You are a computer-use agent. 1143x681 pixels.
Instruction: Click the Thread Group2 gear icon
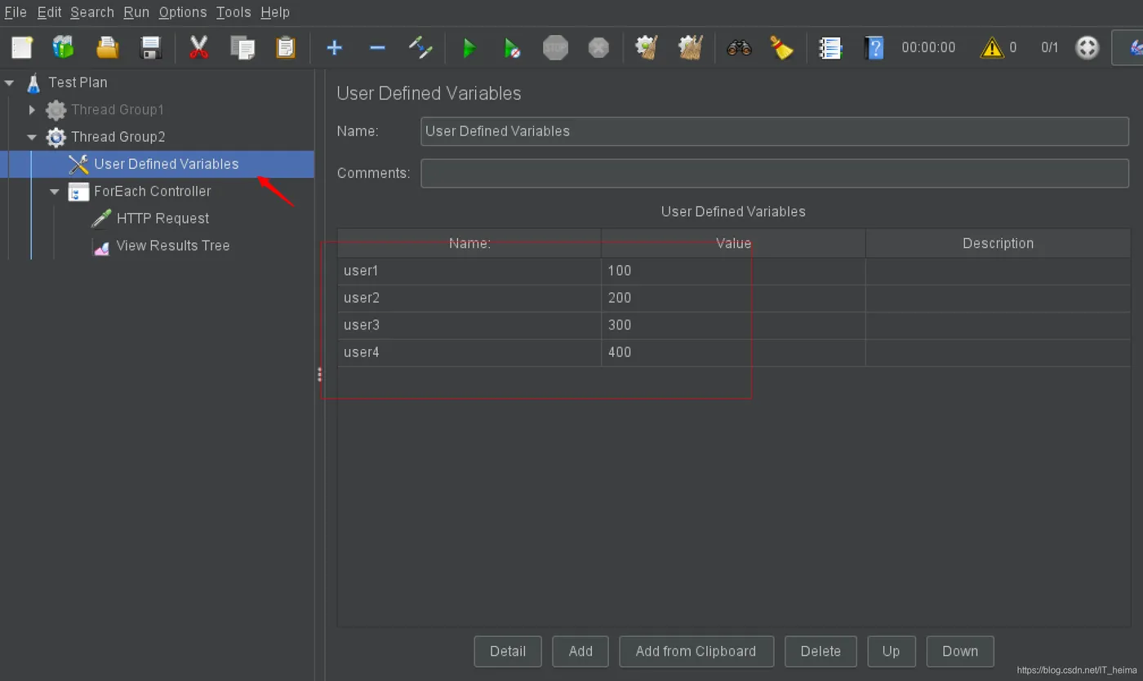coord(56,137)
